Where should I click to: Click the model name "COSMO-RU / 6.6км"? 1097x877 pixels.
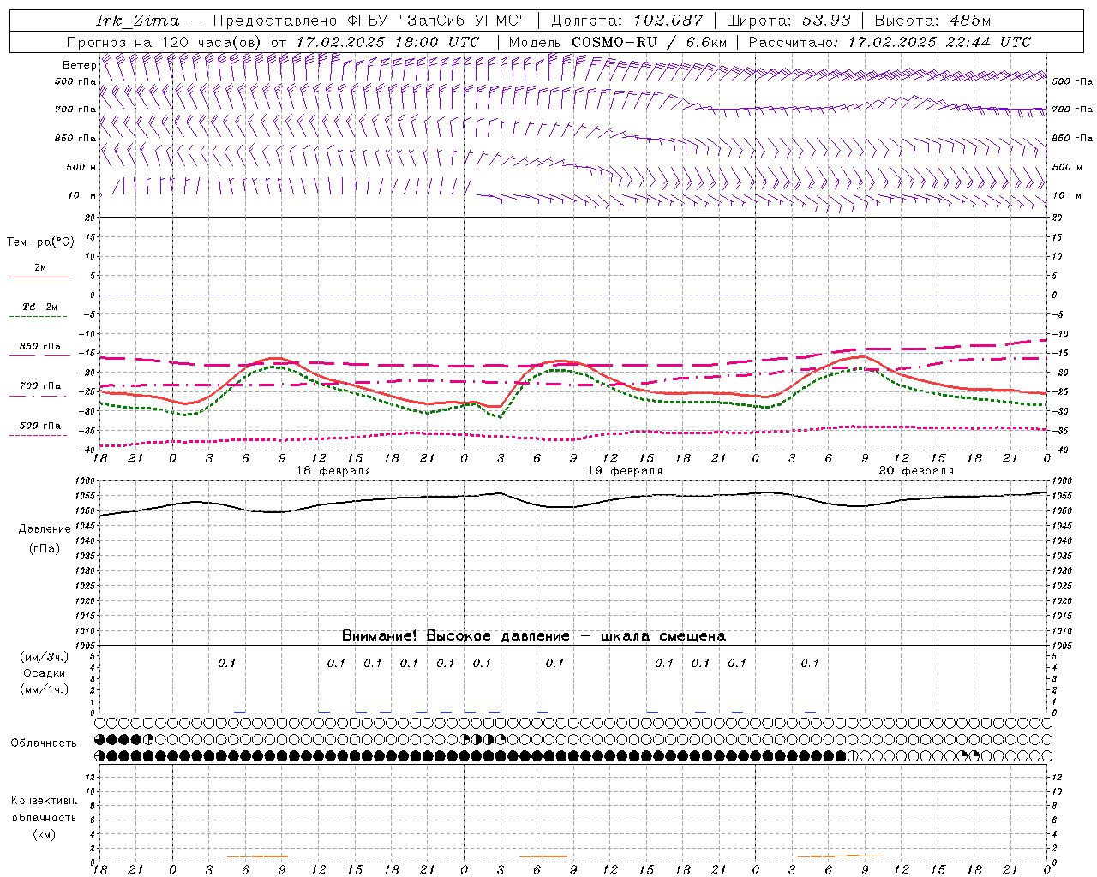650,42
